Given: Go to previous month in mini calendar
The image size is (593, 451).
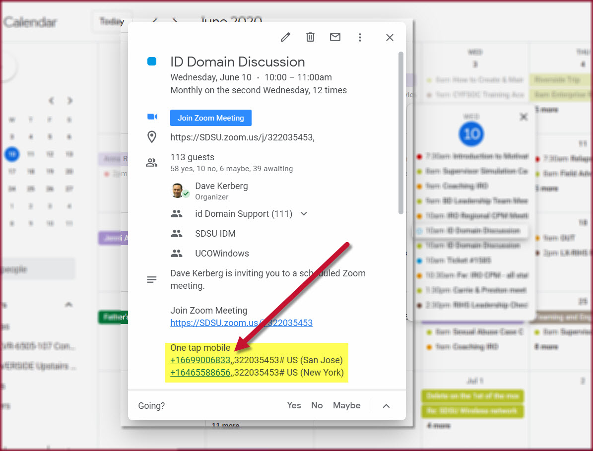Looking at the screenshot, I should click(x=52, y=101).
